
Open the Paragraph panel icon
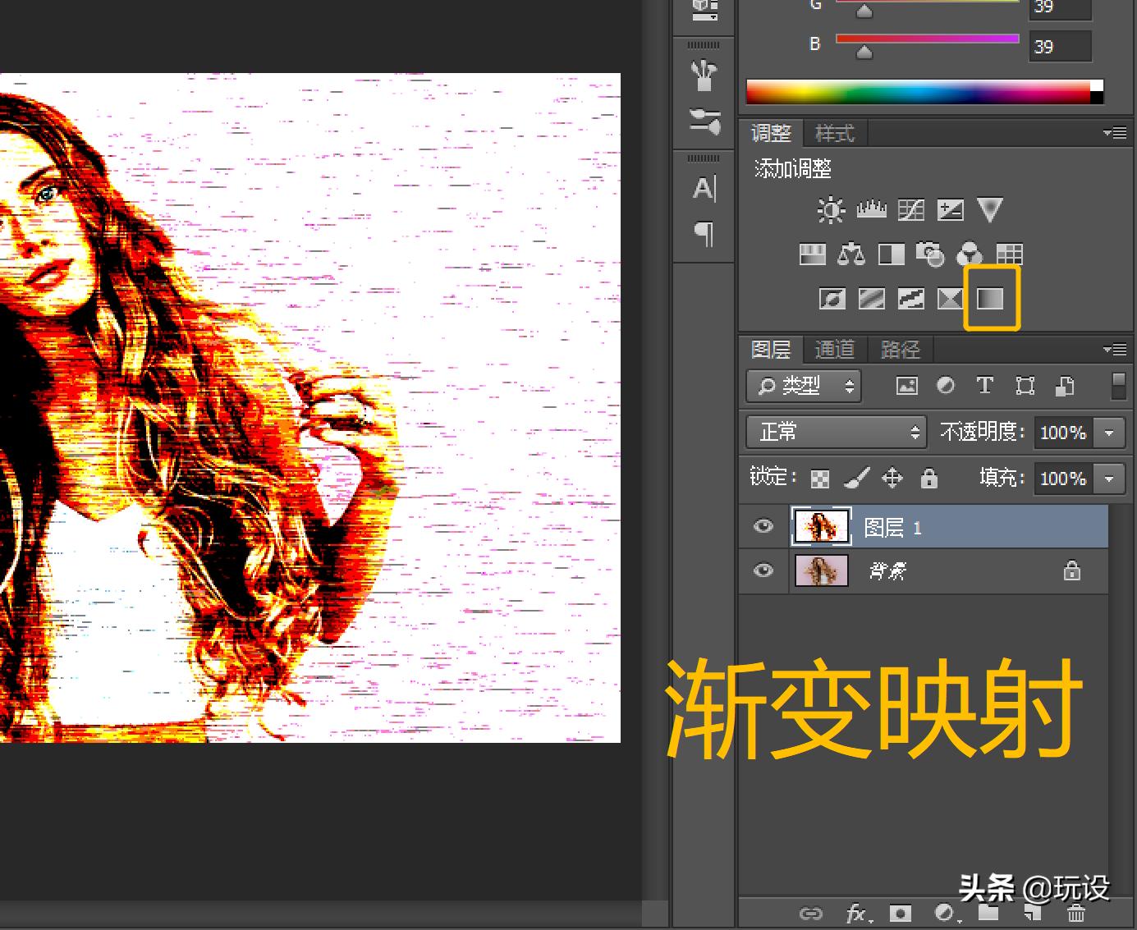point(704,234)
